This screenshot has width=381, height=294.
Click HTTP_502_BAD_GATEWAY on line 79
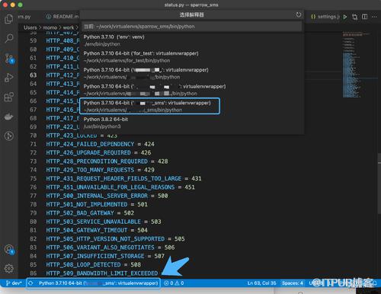(80, 213)
